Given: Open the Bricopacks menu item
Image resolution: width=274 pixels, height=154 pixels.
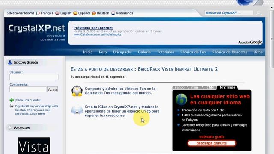Looking at the screenshot, I should (122, 52).
